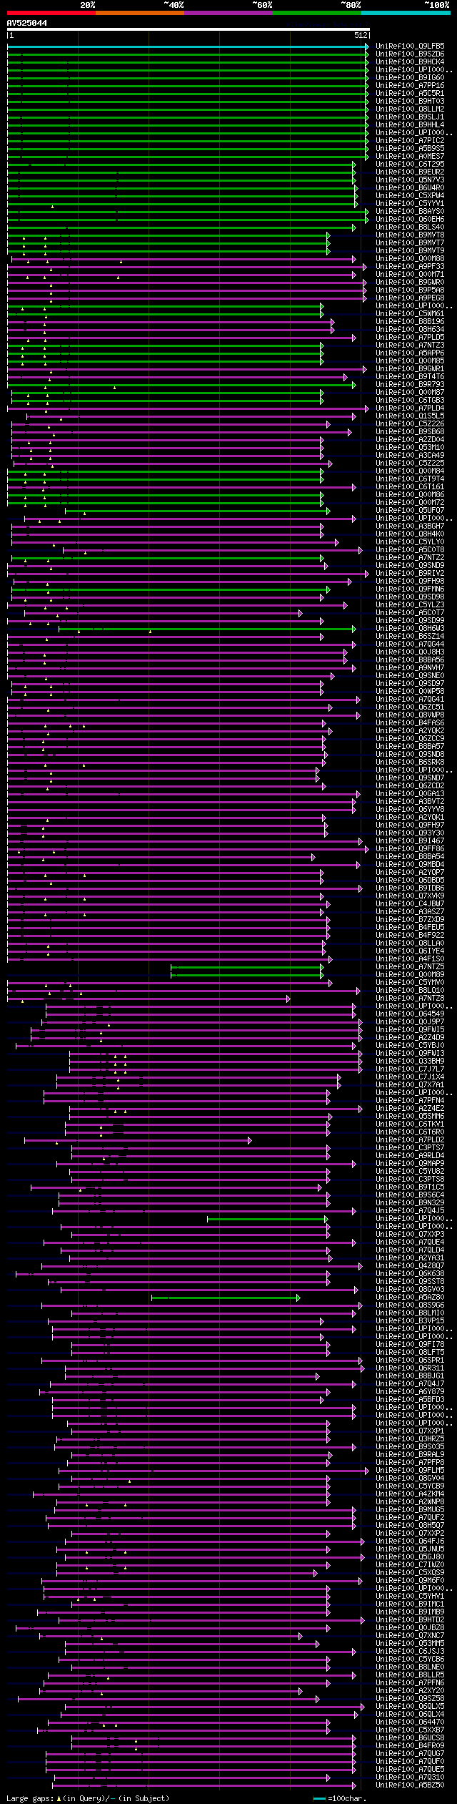
Task: Open hit UniRef100_Q64FJ6
Action: (410, 1541)
